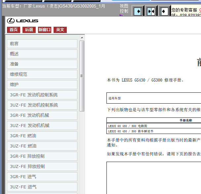
Task: Click the center-split view control icon
Action: click(151, 12)
